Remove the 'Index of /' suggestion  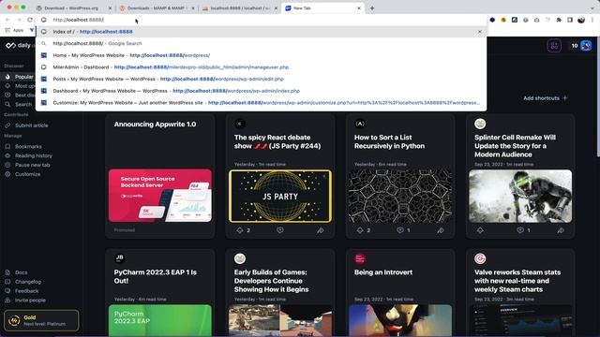coord(479,32)
